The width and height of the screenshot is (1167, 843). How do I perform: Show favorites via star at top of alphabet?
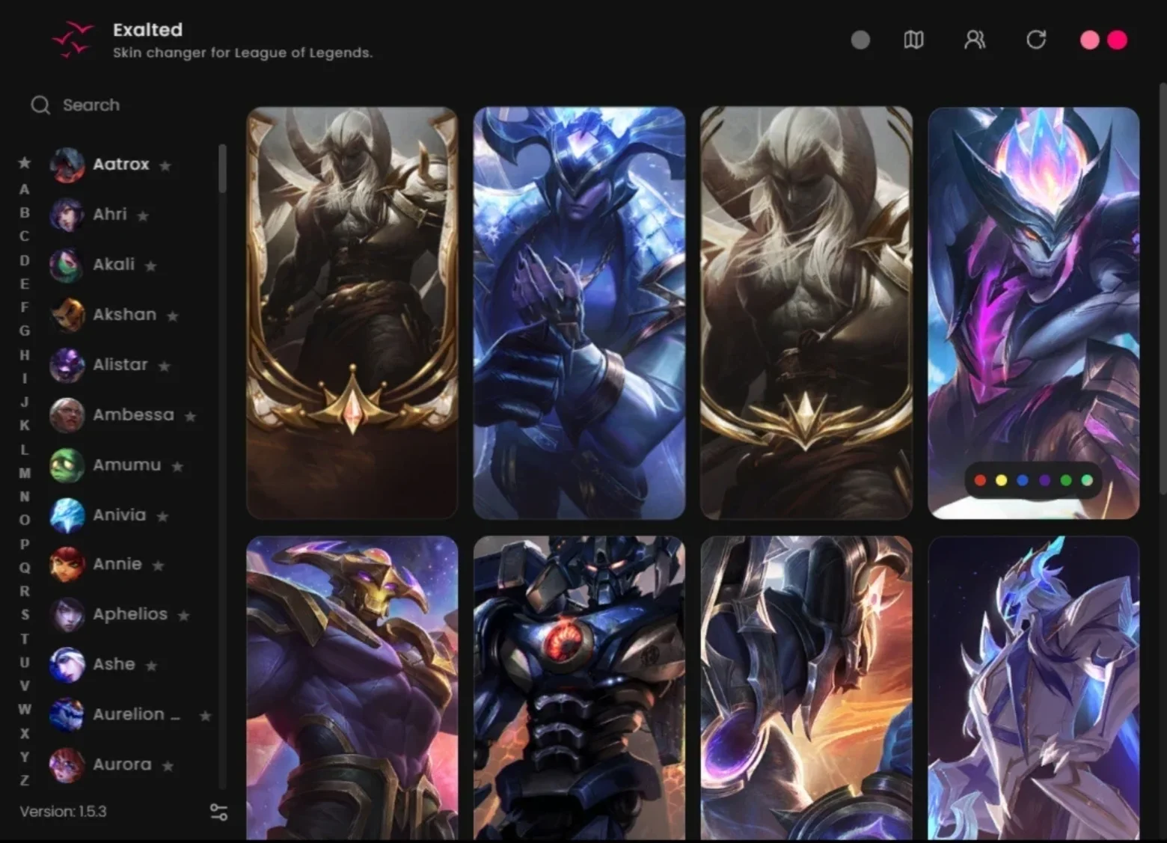coord(25,163)
